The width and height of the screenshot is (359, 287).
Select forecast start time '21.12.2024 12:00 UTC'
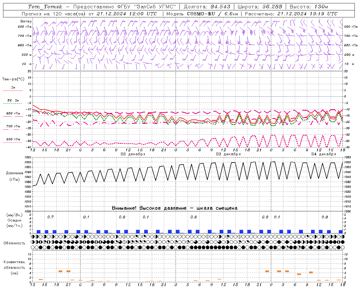click(127, 14)
